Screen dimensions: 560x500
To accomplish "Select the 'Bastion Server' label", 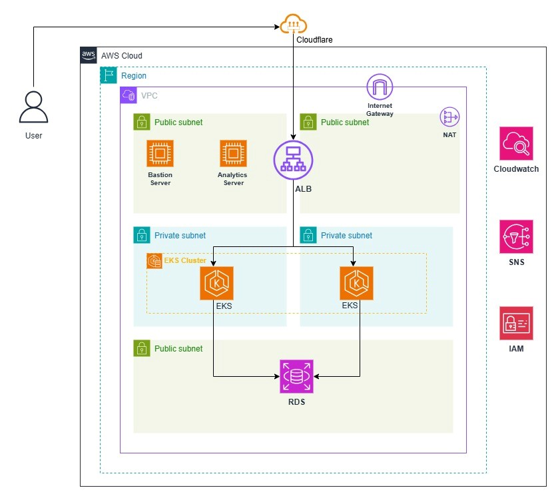I will pyautogui.click(x=160, y=179).
